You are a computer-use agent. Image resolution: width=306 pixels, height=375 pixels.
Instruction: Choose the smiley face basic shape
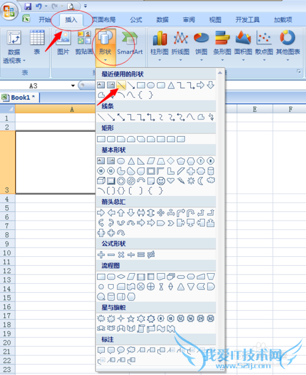[x=161, y=181]
